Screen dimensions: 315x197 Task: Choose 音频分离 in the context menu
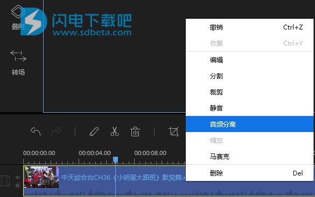pyautogui.click(x=249, y=124)
